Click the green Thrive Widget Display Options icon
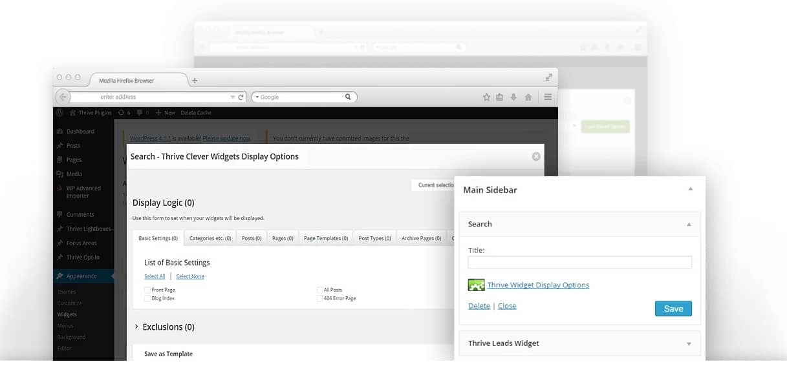The height and width of the screenshot is (375, 787). (x=476, y=285)
